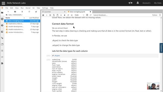
Task: Click the notebook scrollbar up arrow
Action: 161,18
